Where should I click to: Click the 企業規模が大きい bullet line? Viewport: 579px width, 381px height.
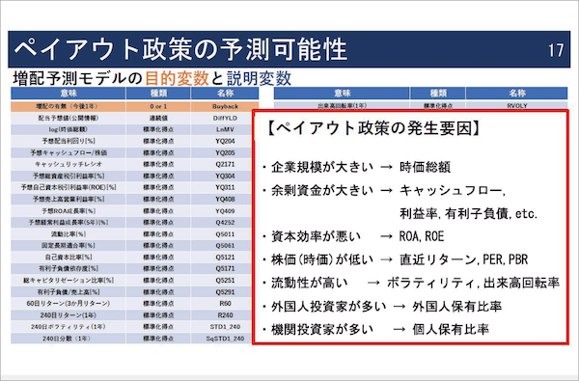356,168
